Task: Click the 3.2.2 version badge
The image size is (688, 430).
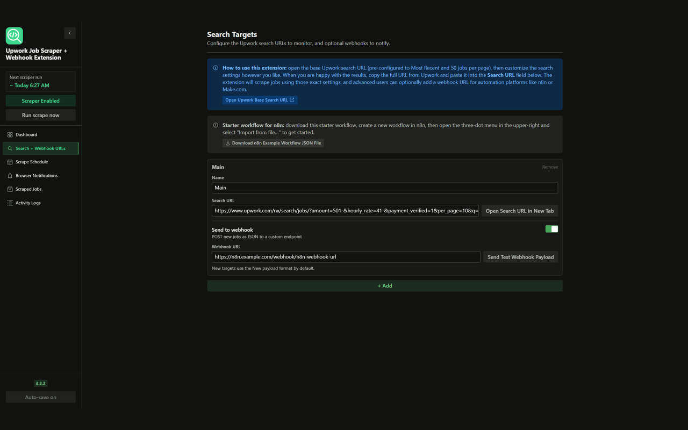Action: pos(41,383)
